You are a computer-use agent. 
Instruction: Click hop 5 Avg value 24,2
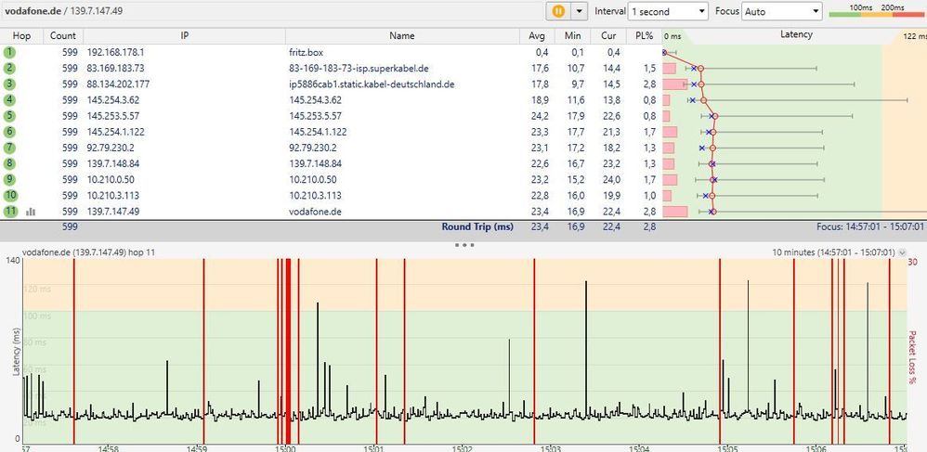click(x=541, y=116)
